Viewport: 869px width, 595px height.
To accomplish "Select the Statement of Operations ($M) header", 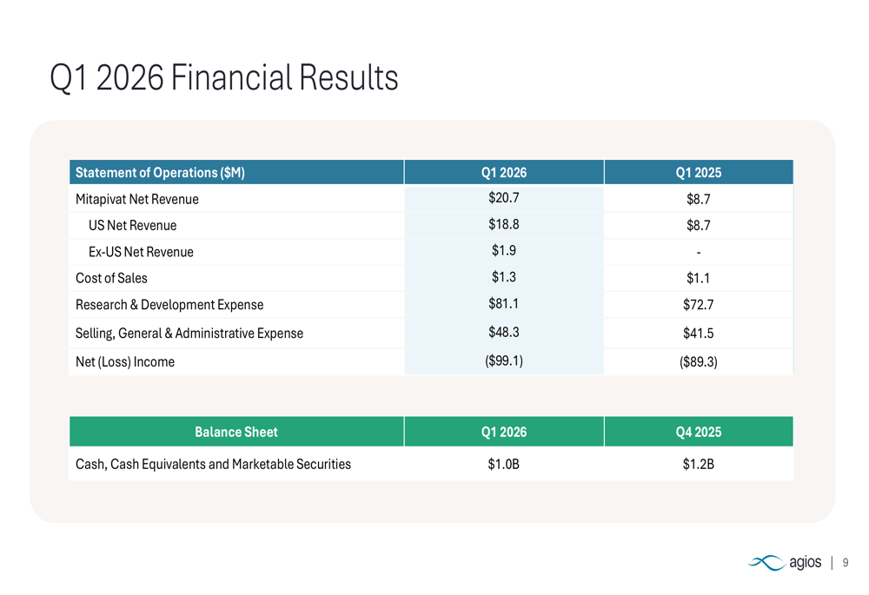I will tap(160, 173).
